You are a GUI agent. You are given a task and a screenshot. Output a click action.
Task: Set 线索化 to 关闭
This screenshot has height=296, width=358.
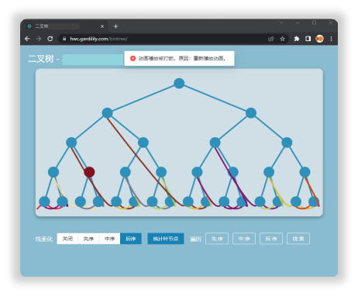point(67,239)
